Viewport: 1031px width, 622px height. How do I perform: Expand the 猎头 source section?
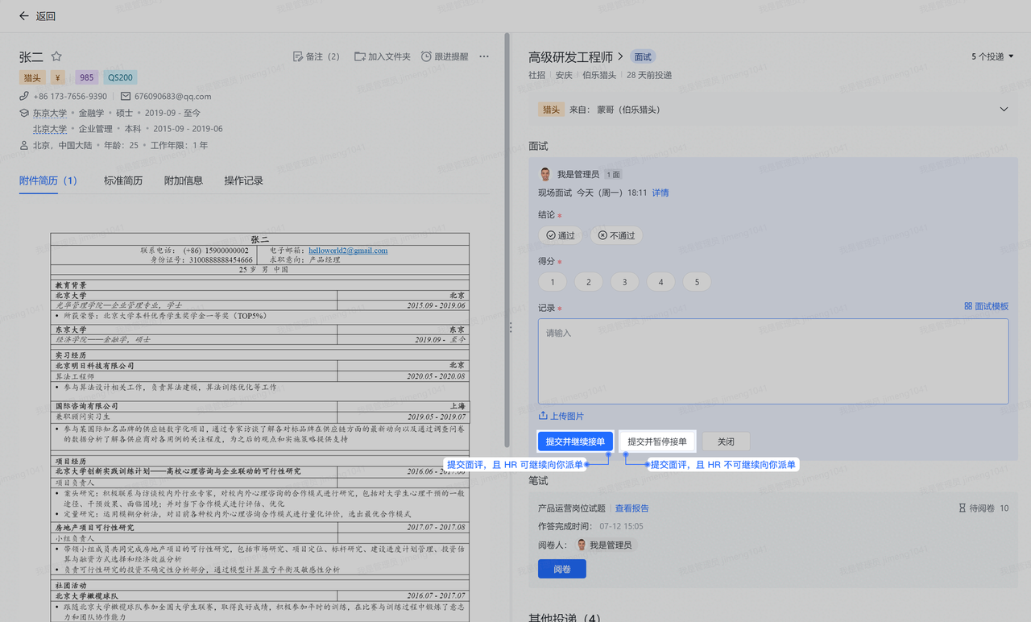pos(1004,110)
